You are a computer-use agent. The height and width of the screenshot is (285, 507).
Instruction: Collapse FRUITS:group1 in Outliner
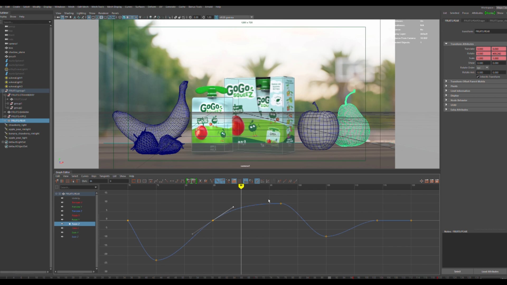(3, 91)
